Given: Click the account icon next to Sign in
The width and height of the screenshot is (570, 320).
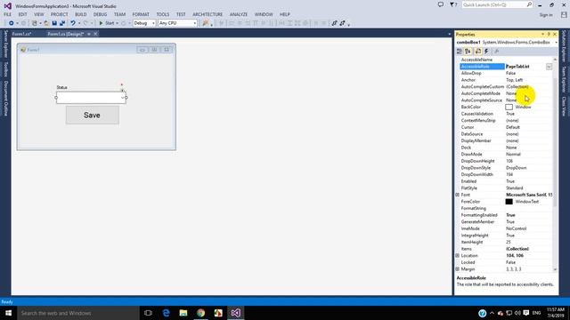Looking at the screenshot, I should pyautogui.click(x=564, y=14).
